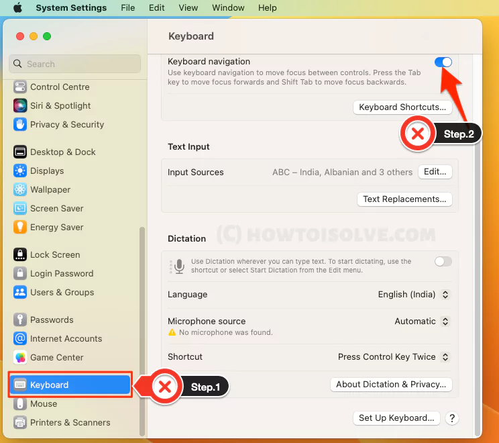Select Desktop & Dock label
499x443 pixels.
coord(63,152)
